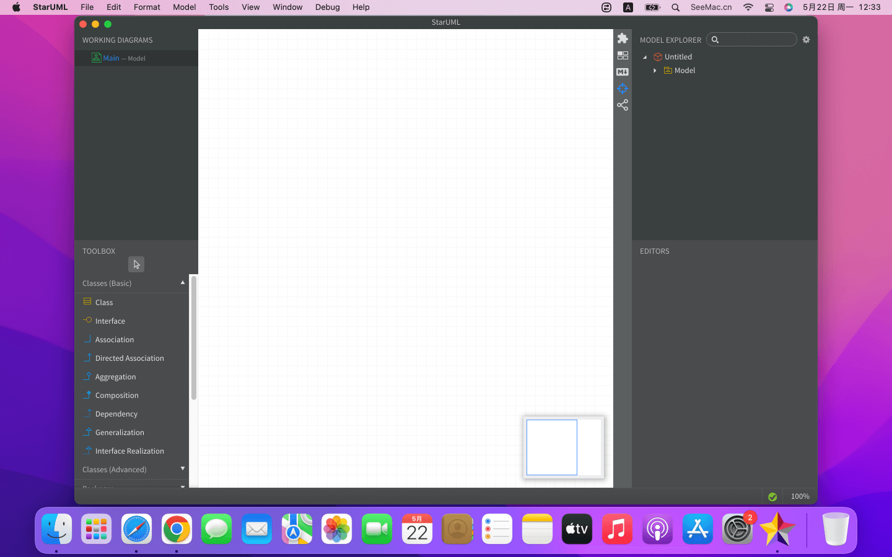Open the StarUML application menu

point(50,7)
